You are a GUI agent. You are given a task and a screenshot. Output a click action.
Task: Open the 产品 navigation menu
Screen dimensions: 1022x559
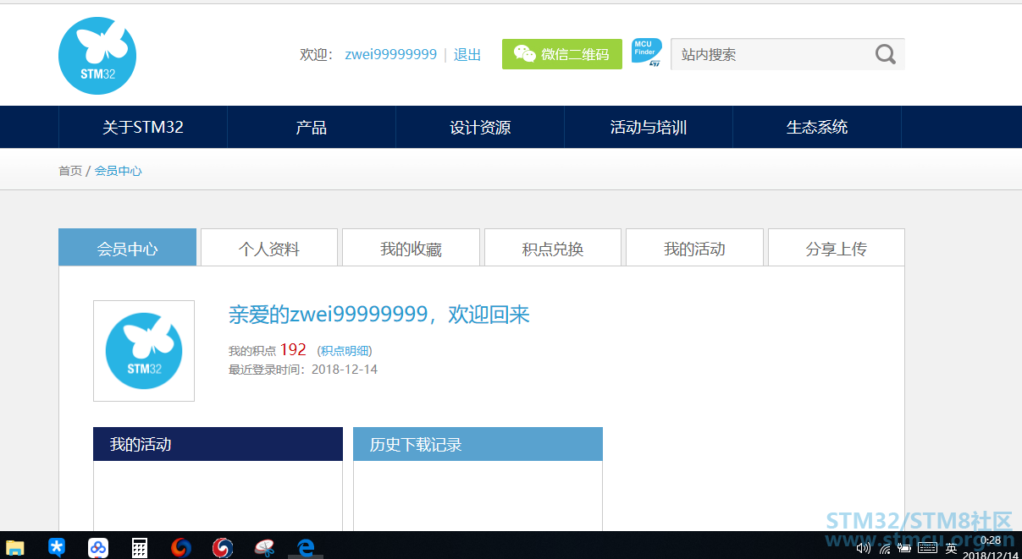[x=312, y=127]
